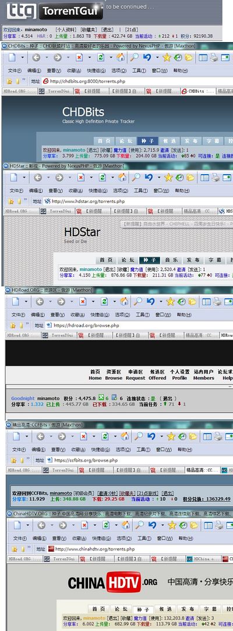
Task: Refresh the page in CHDBits window
Action: point(101,57)
